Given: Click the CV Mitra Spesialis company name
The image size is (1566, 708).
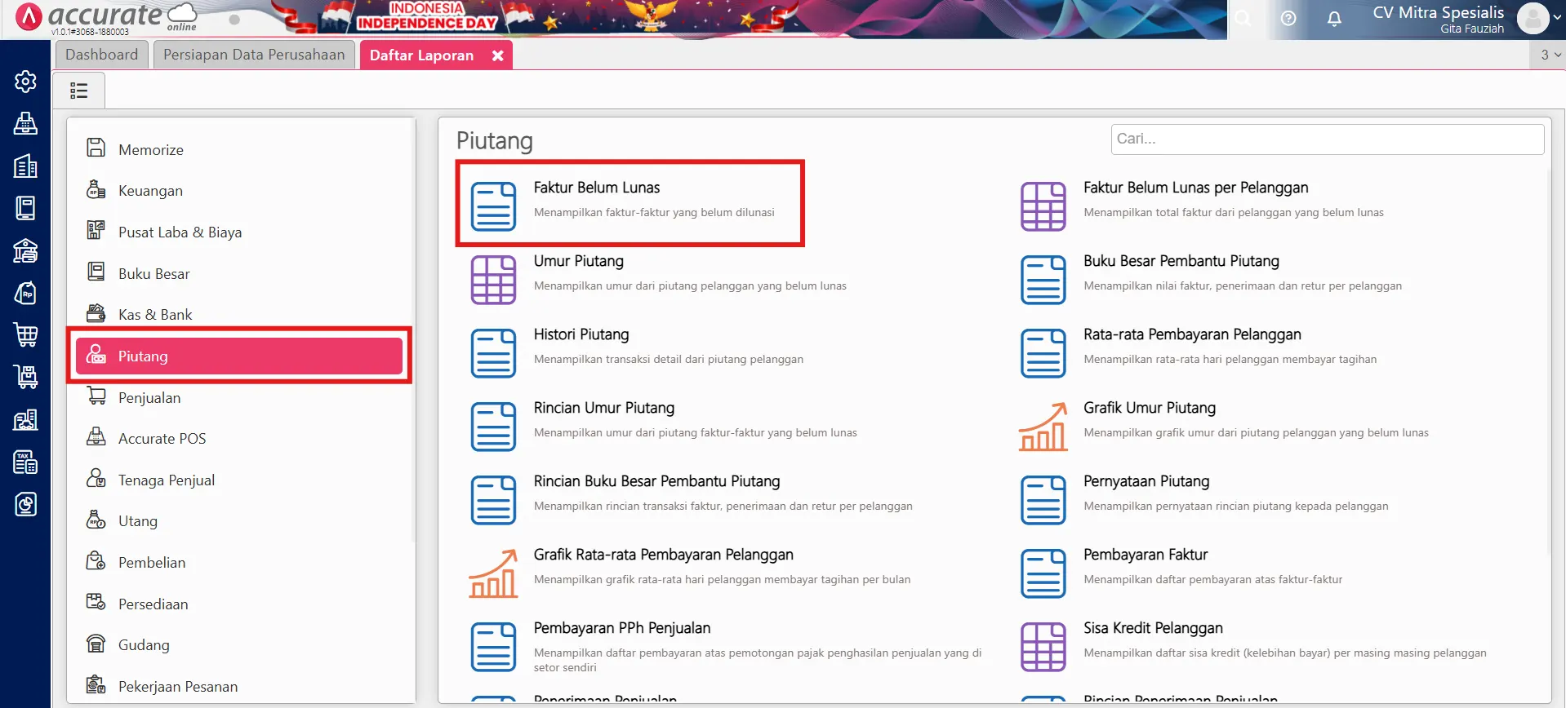Looking at the screenshot, I should 1438,12.
